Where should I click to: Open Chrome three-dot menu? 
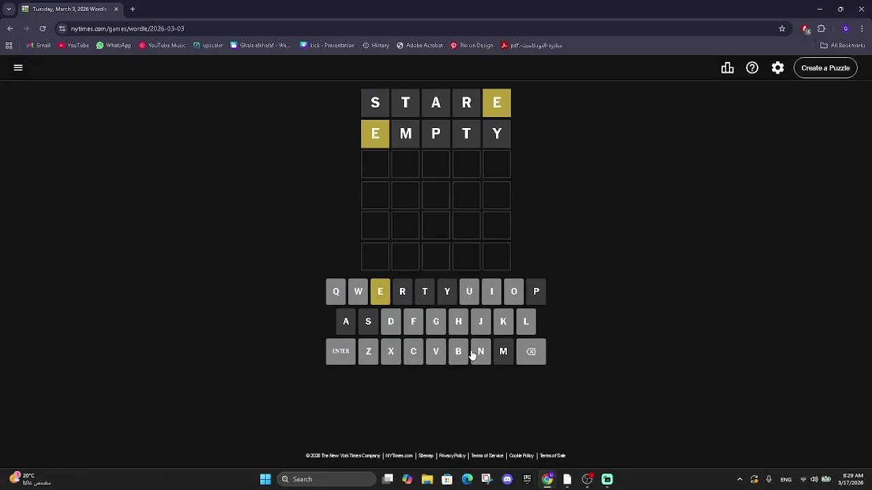point(862,29)
